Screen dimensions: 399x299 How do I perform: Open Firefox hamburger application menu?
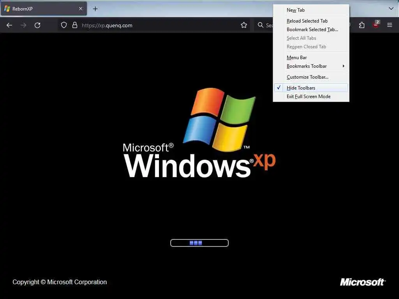[390, 25]
